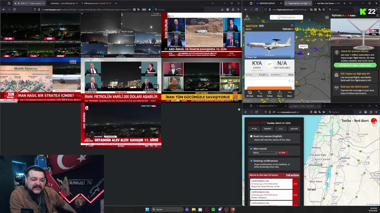Viewport: 380px width, 213px height.
Task: Select the 'Petrolün varili 200 doları aşabilir' video tile
Action: click(x=121, y=80)
